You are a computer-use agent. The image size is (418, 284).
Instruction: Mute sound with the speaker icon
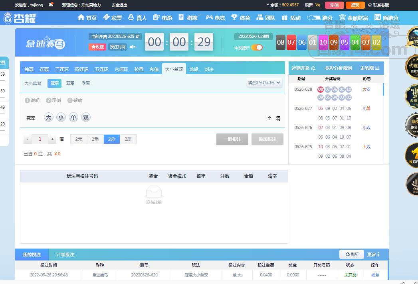coord(133,47)
